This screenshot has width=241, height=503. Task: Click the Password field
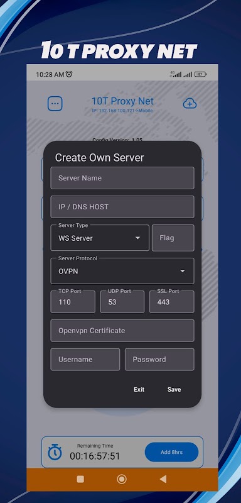159,359
